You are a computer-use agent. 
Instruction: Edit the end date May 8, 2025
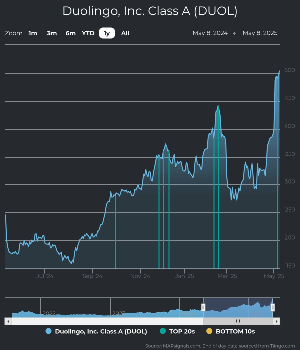pos(260,33)
